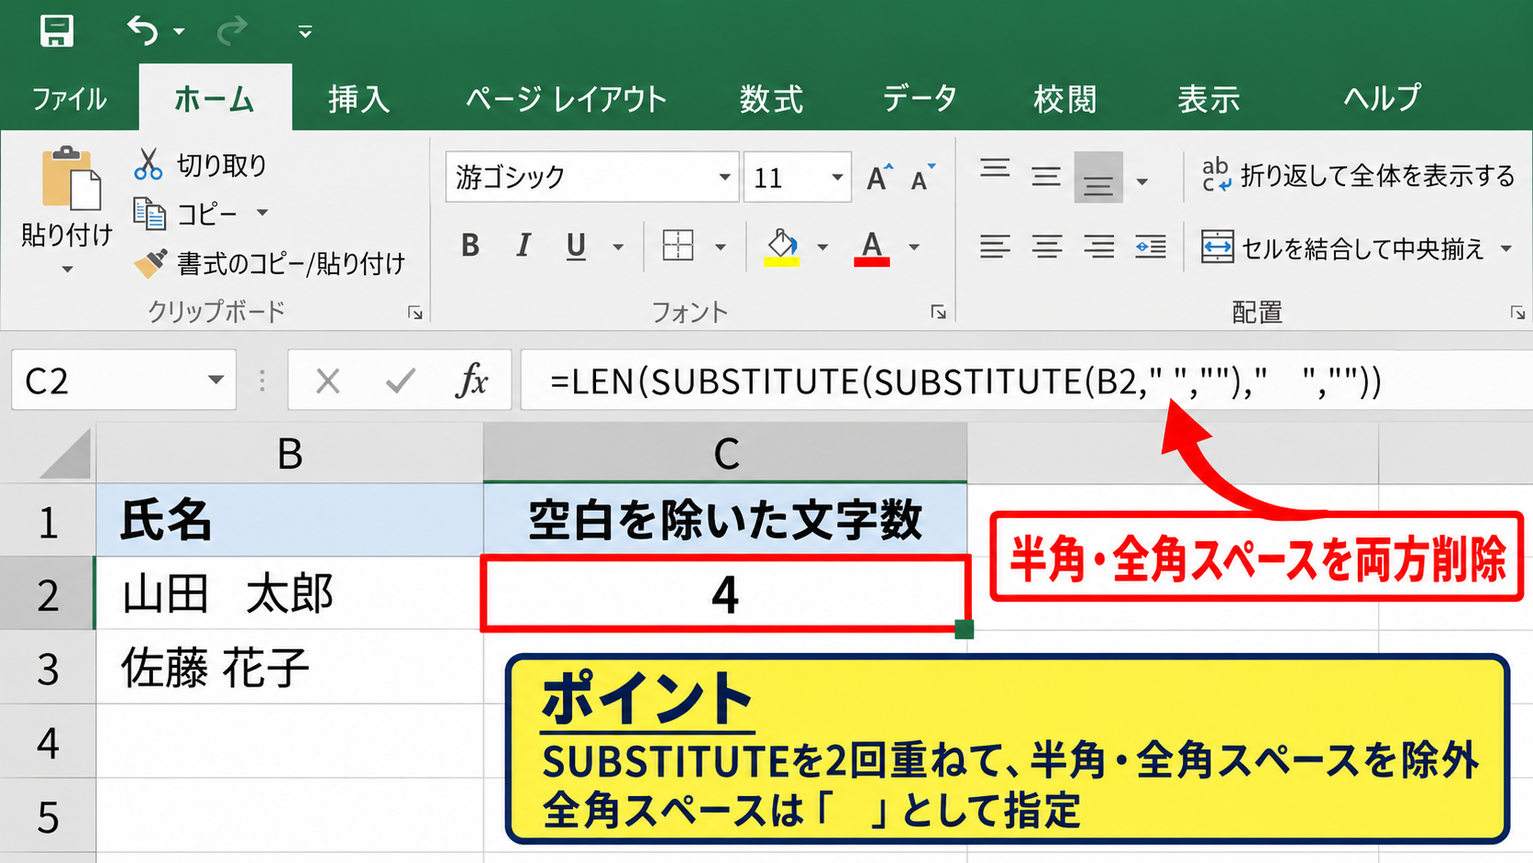Toggle Italic formatting
Viewport: 1533px width, 863px height.
524,246
